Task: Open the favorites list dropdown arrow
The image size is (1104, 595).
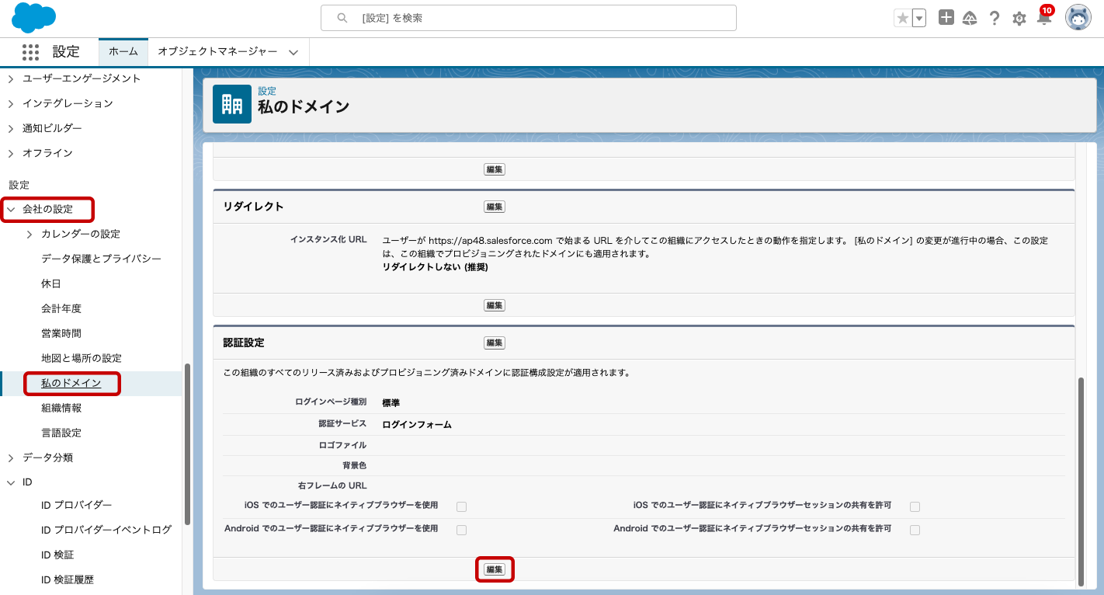Action: [x=919, y=19]
